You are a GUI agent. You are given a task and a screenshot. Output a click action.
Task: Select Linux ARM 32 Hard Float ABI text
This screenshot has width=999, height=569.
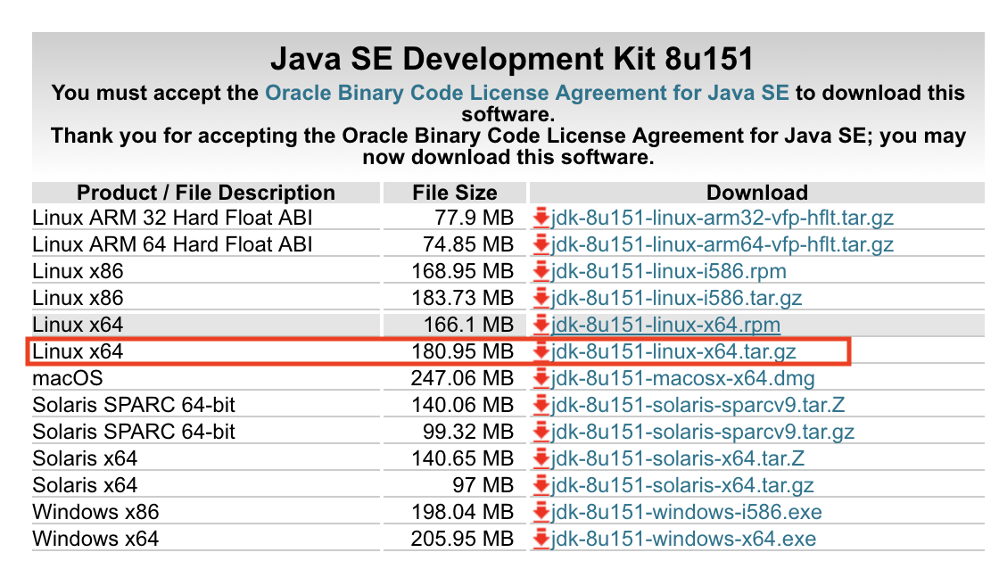172,218
